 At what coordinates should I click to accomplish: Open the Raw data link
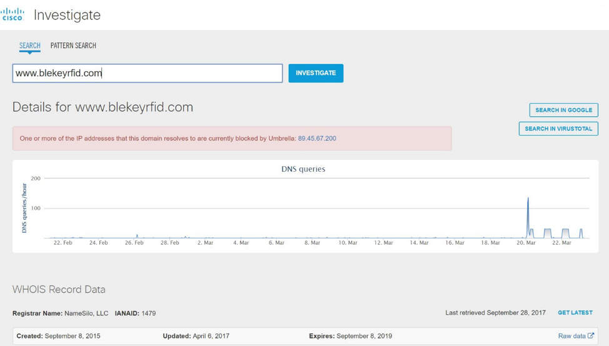click(571, 336)
